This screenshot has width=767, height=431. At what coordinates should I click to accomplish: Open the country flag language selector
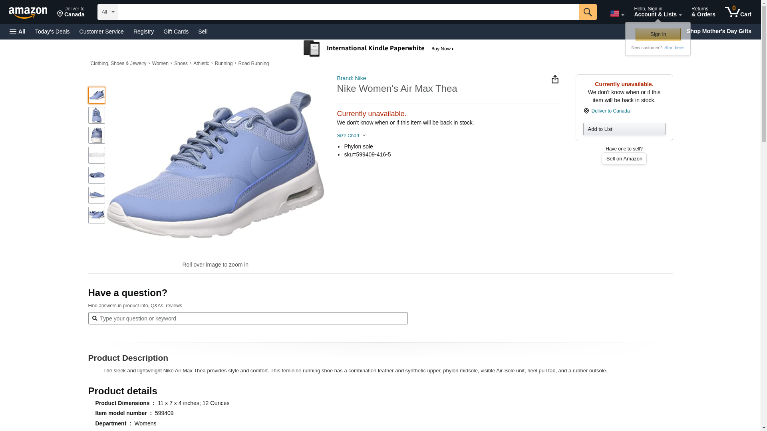click(617, 14)
